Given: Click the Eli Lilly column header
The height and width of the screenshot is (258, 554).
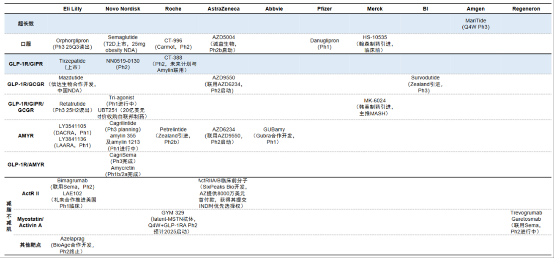Looking at the screenshot, I should 72,9.
